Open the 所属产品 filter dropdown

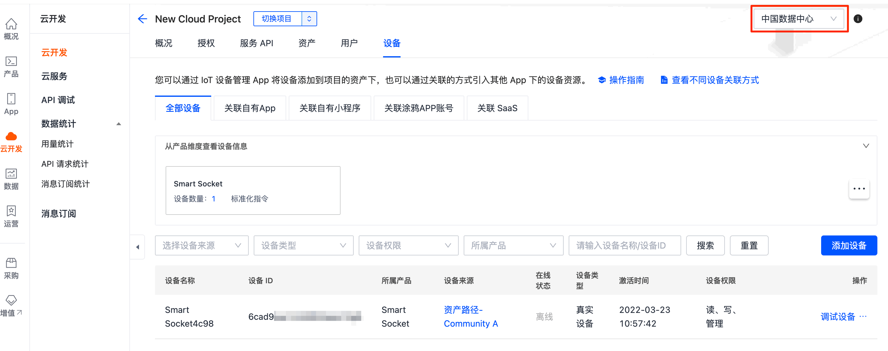[513, 245]
